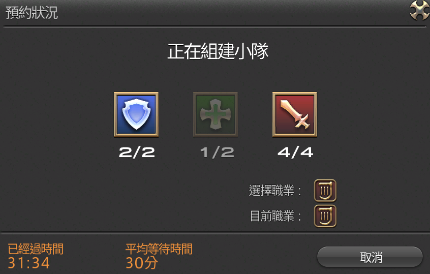The image size is (430, 274).
Task: Cancel the queue with the 取消 button
Action: coord(370,257)
